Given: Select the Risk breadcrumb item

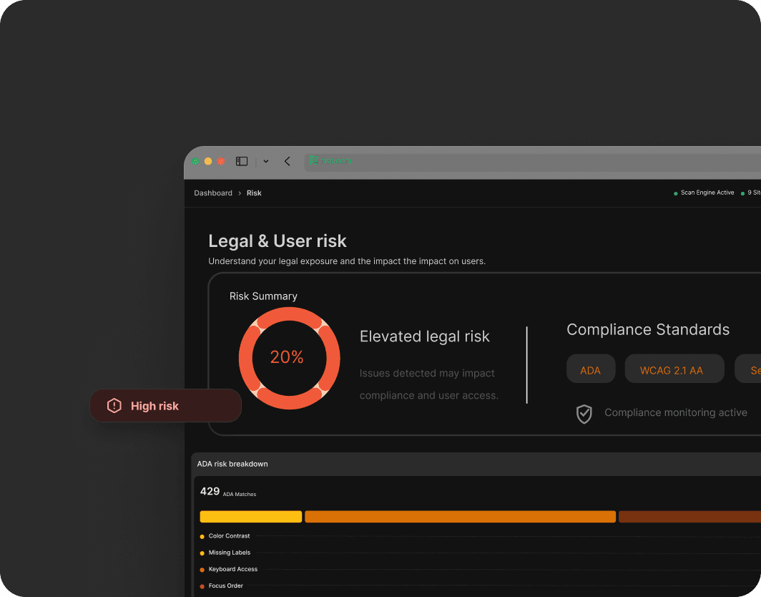Looking at the screenshot, I should [x=254, y=193].
